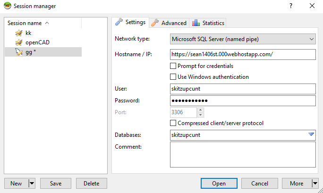Click the More button
Viewport: 323px width, 193px height.
(x=297, y=184)
